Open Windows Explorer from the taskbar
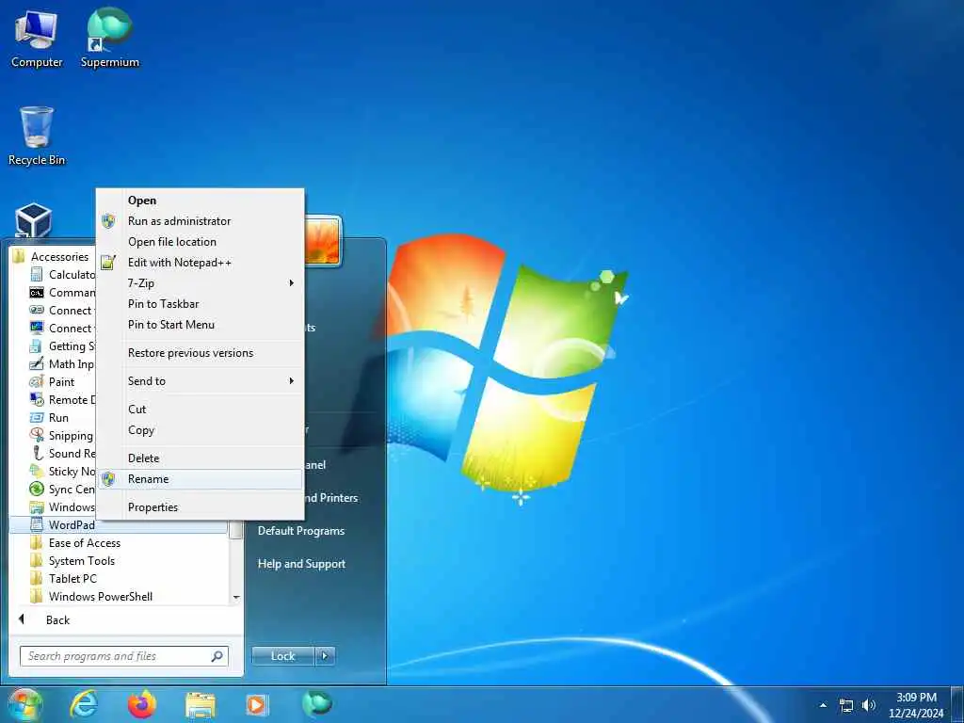 pyautogui.click(x=201, y=705)
